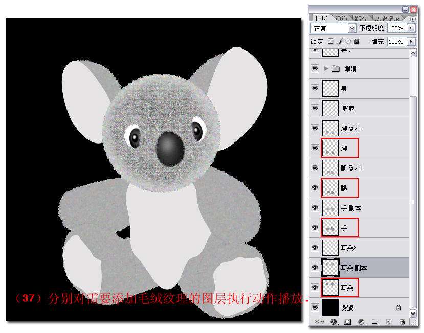
Task: Hide the 耳朵 layer
Action: pos(315,288)
